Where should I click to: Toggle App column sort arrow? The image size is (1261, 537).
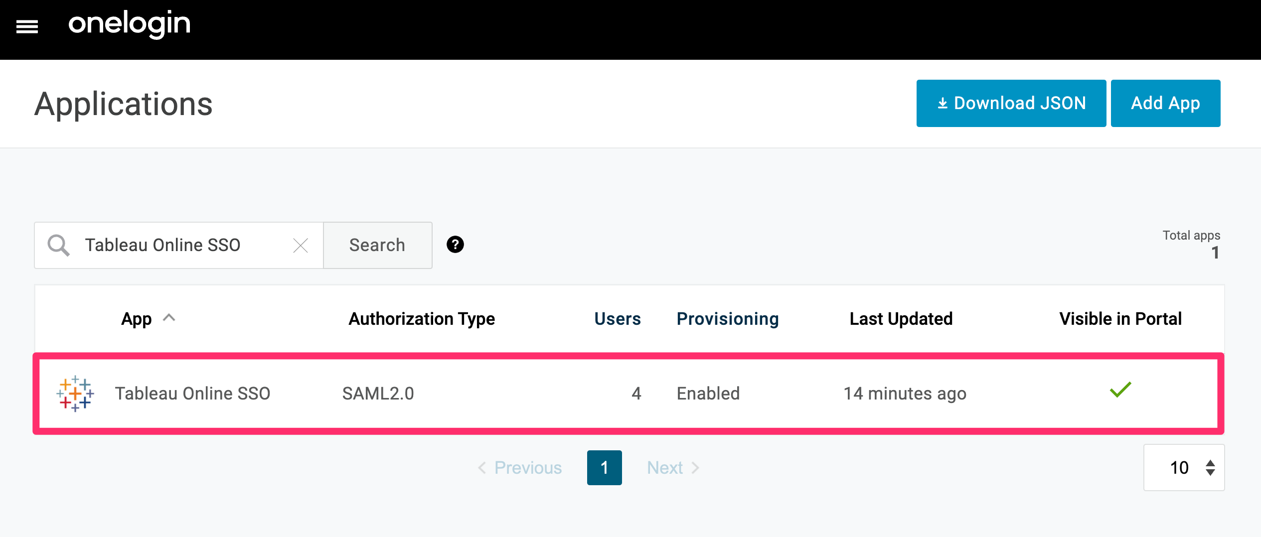point(169,318)
